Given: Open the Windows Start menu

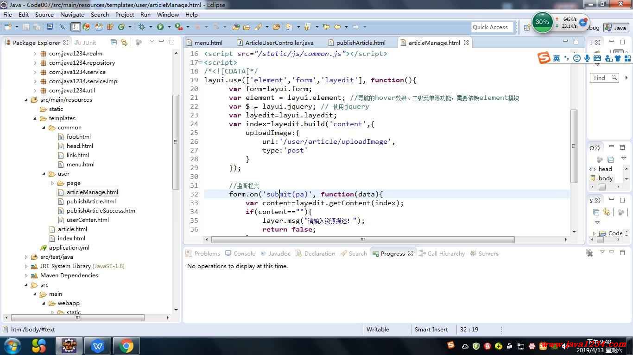Looking at the screenshot, I should (x=13, y=346).
